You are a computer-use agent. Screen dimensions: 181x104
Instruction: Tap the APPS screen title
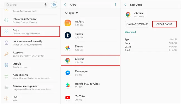(73, 5)
